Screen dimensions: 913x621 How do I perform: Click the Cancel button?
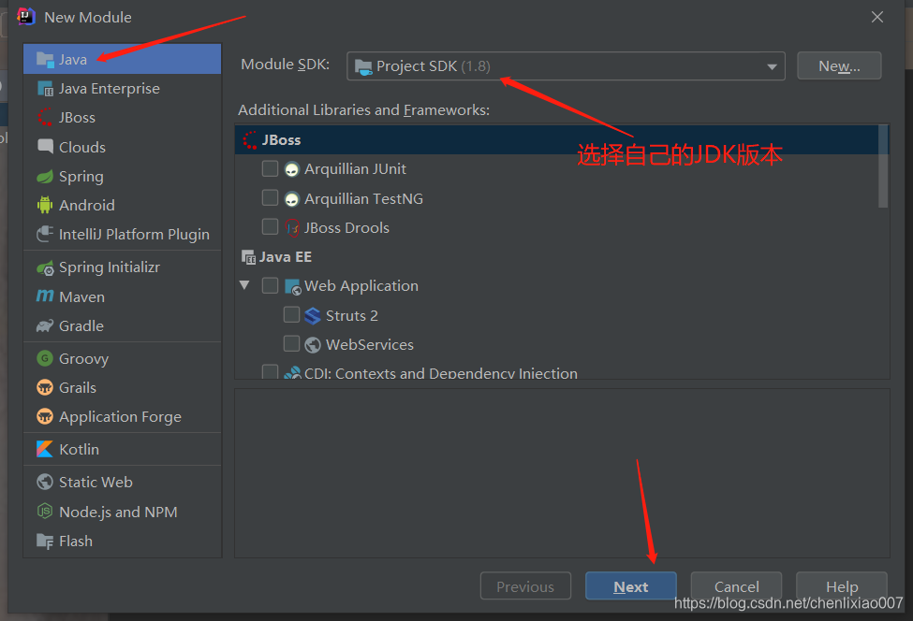[x=737, y=585]
